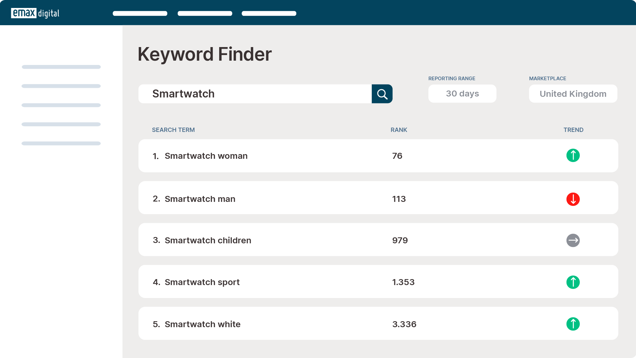Open the United Kingdom marketplace dropdown
This screenshot has width=636, height=358.
[573, 94]
